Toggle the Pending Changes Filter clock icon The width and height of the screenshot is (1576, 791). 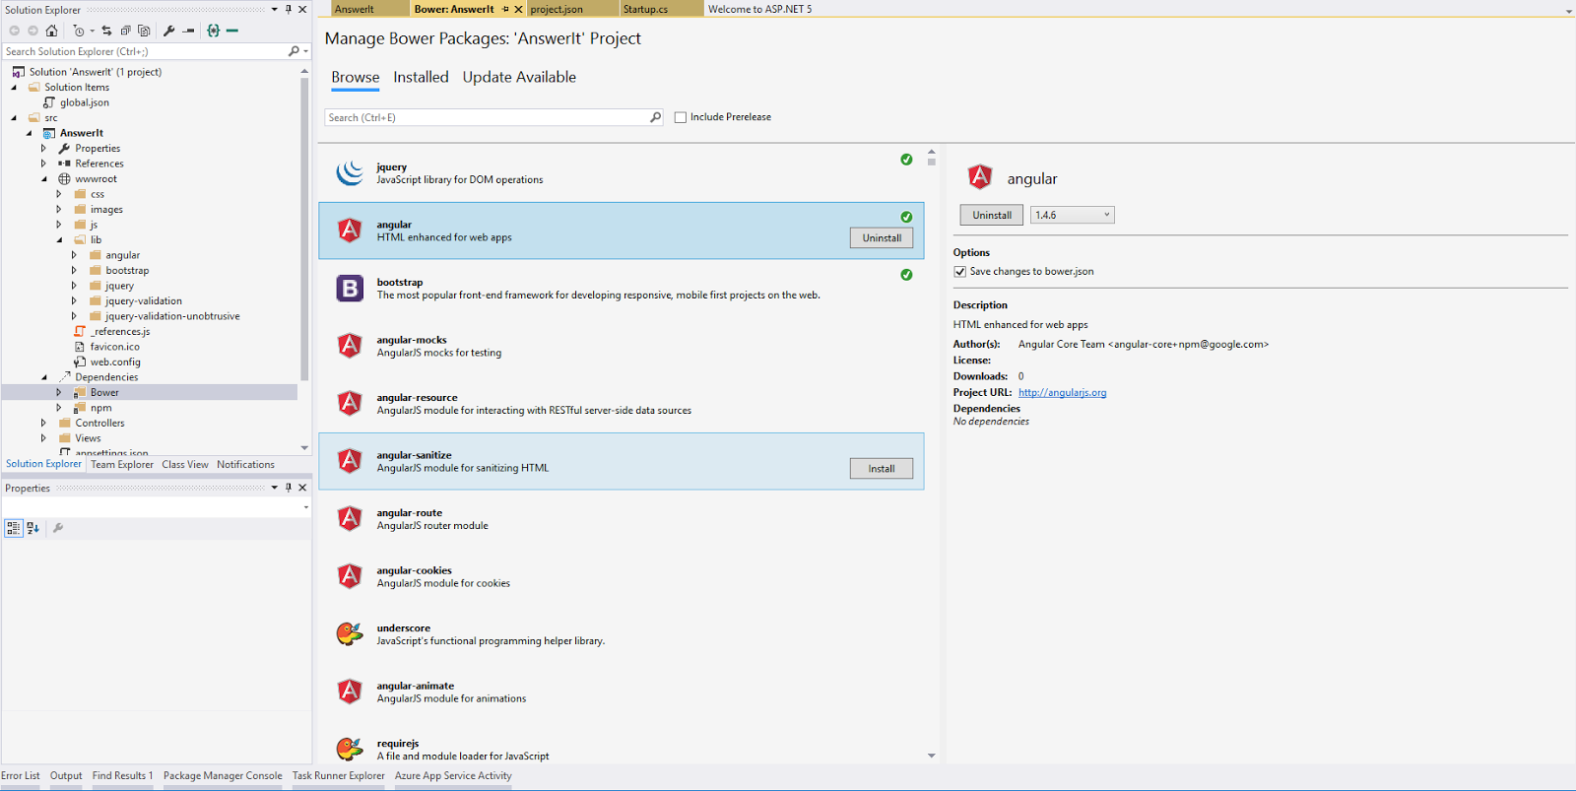tap(79, 31)
